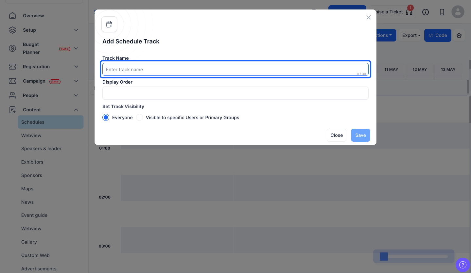Open the Overview home icon in the sidebar
Viewport: 471px width, 273px height.
(12, 16)
